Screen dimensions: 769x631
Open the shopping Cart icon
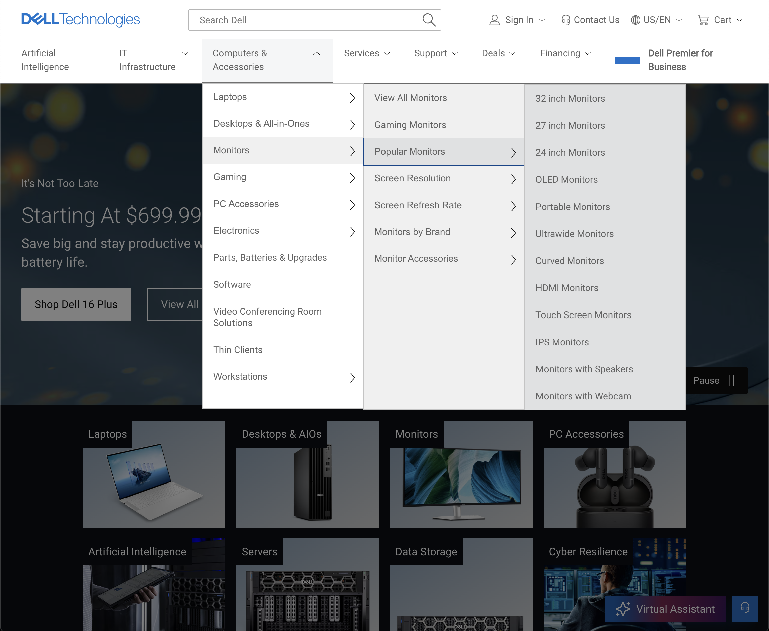pos(703,20)
